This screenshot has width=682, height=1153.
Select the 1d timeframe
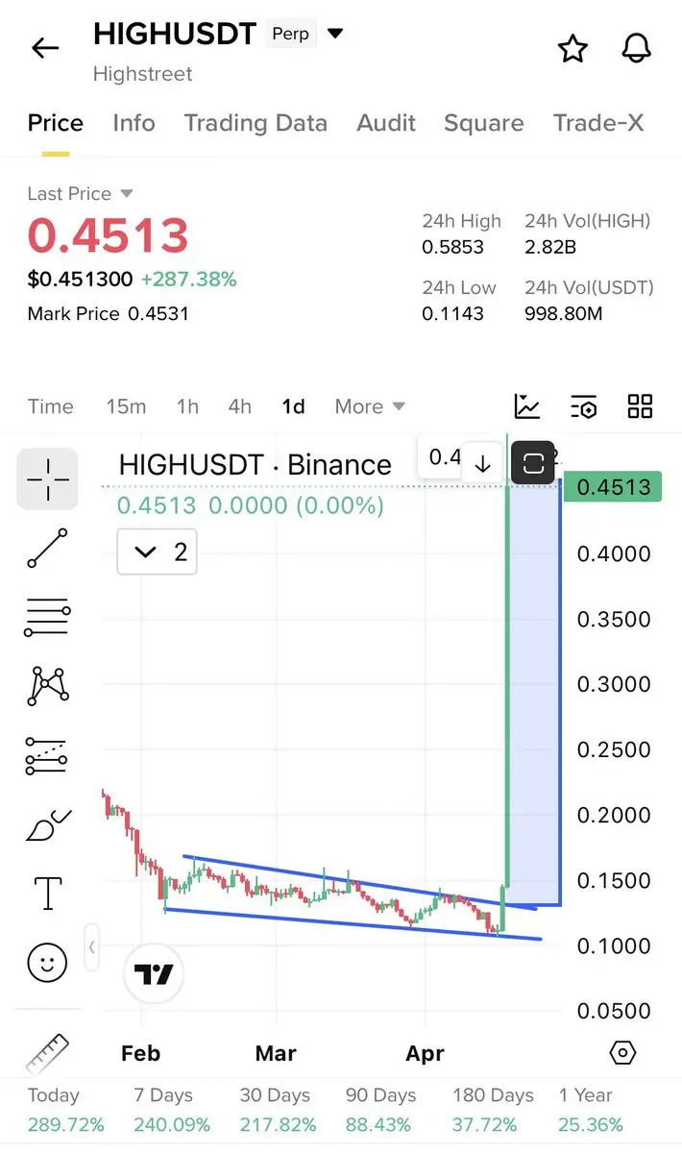click(293, 406)
